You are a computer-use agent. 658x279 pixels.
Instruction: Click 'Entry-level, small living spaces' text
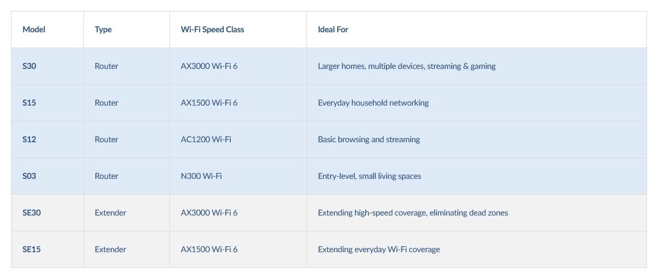click(370, 176)
